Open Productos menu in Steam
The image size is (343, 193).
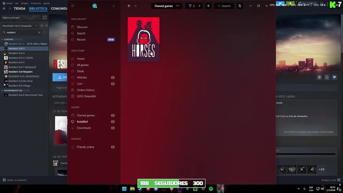(x=36, y=3)
